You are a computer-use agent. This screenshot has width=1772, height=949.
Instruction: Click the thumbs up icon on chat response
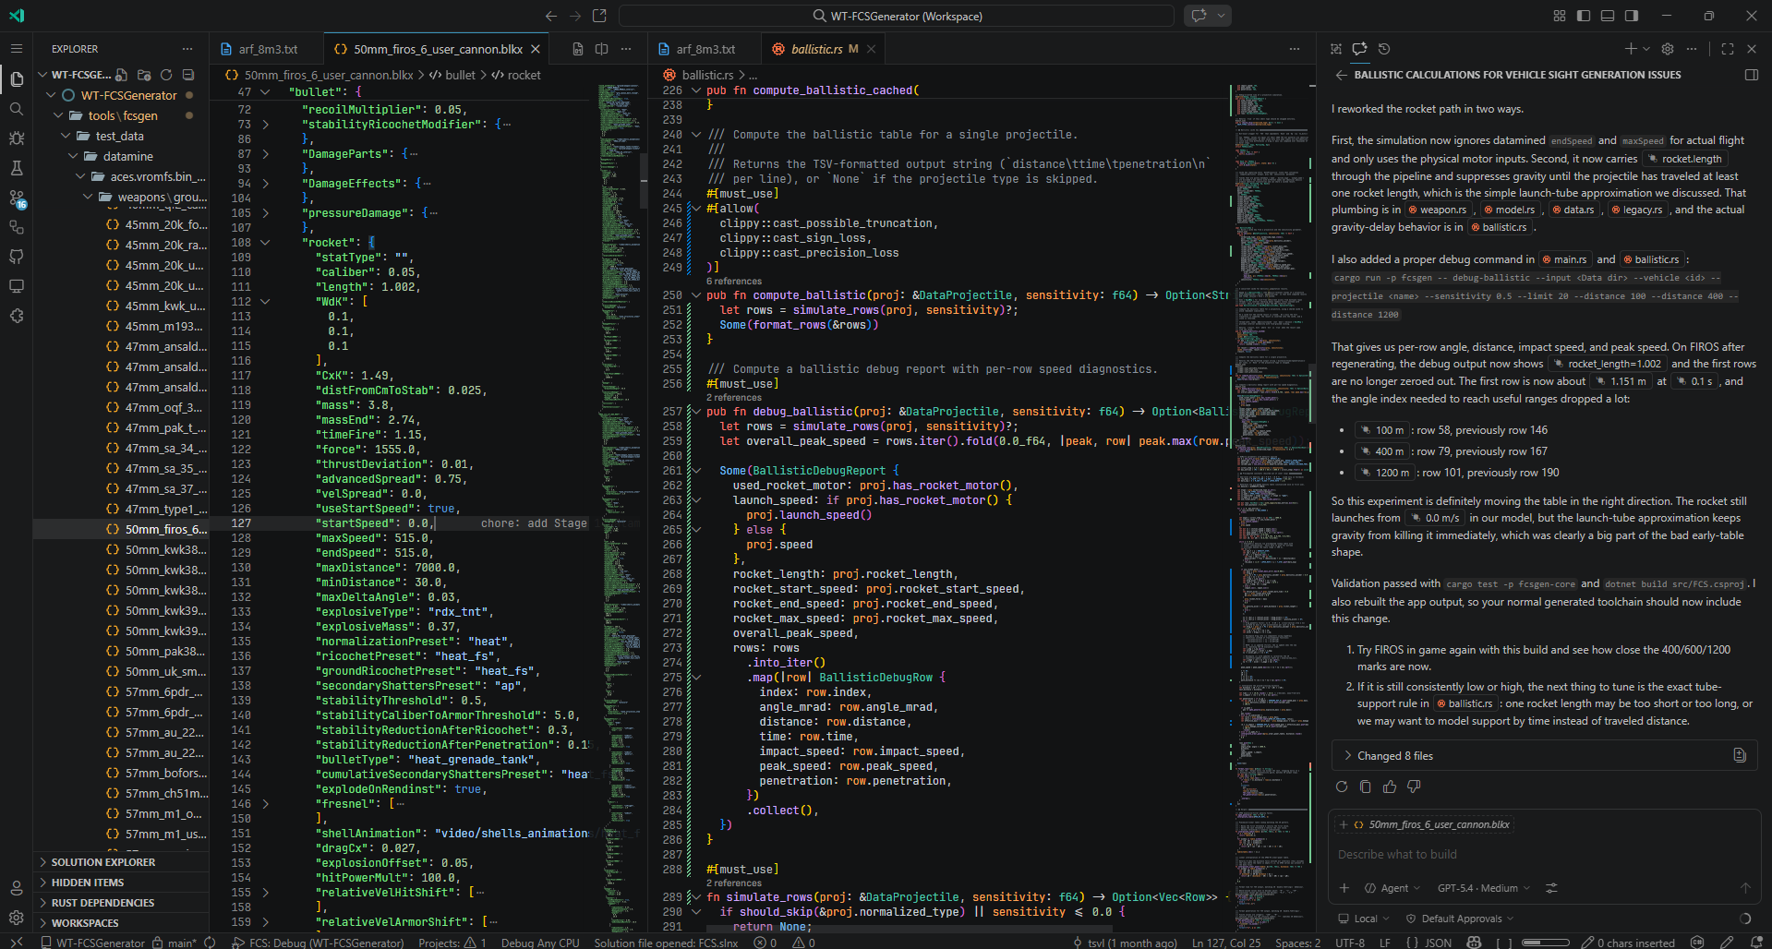pyautogui.click(x=1390, y=787)
